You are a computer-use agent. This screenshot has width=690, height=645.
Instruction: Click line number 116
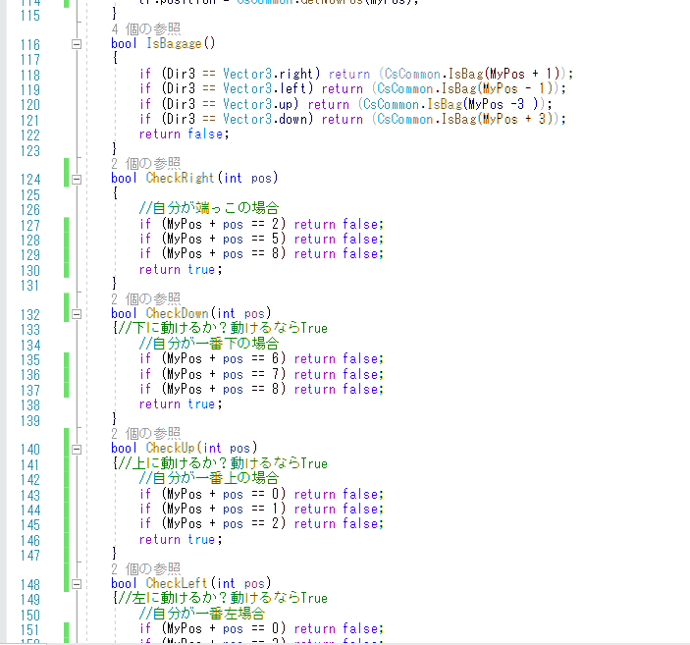30,45
